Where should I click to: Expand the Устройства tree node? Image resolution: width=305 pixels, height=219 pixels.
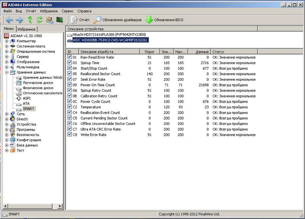click(7, 124)
